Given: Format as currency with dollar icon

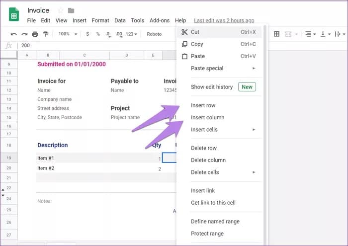Looking at the screenshot, I should [87, 34].
